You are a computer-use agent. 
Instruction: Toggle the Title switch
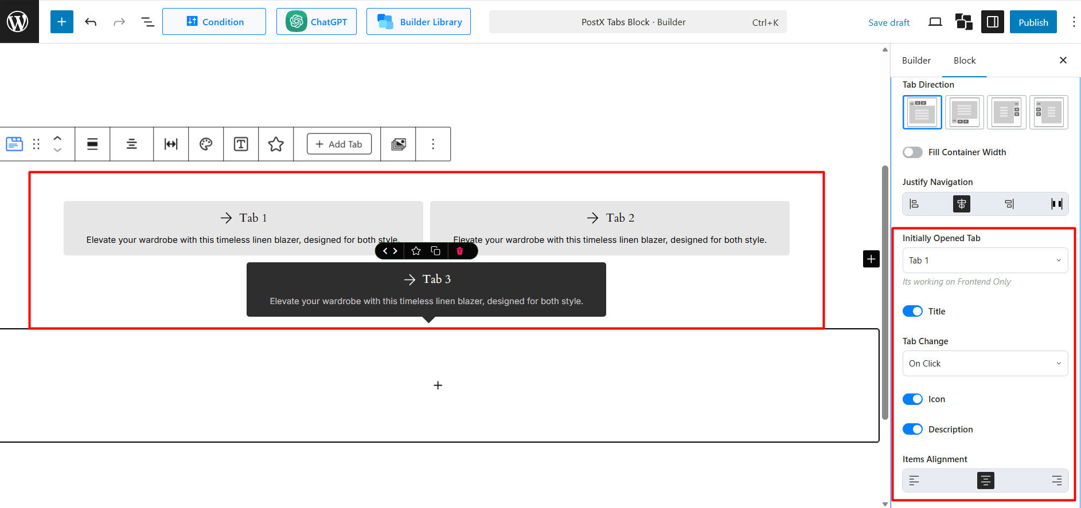coord(912,311)
